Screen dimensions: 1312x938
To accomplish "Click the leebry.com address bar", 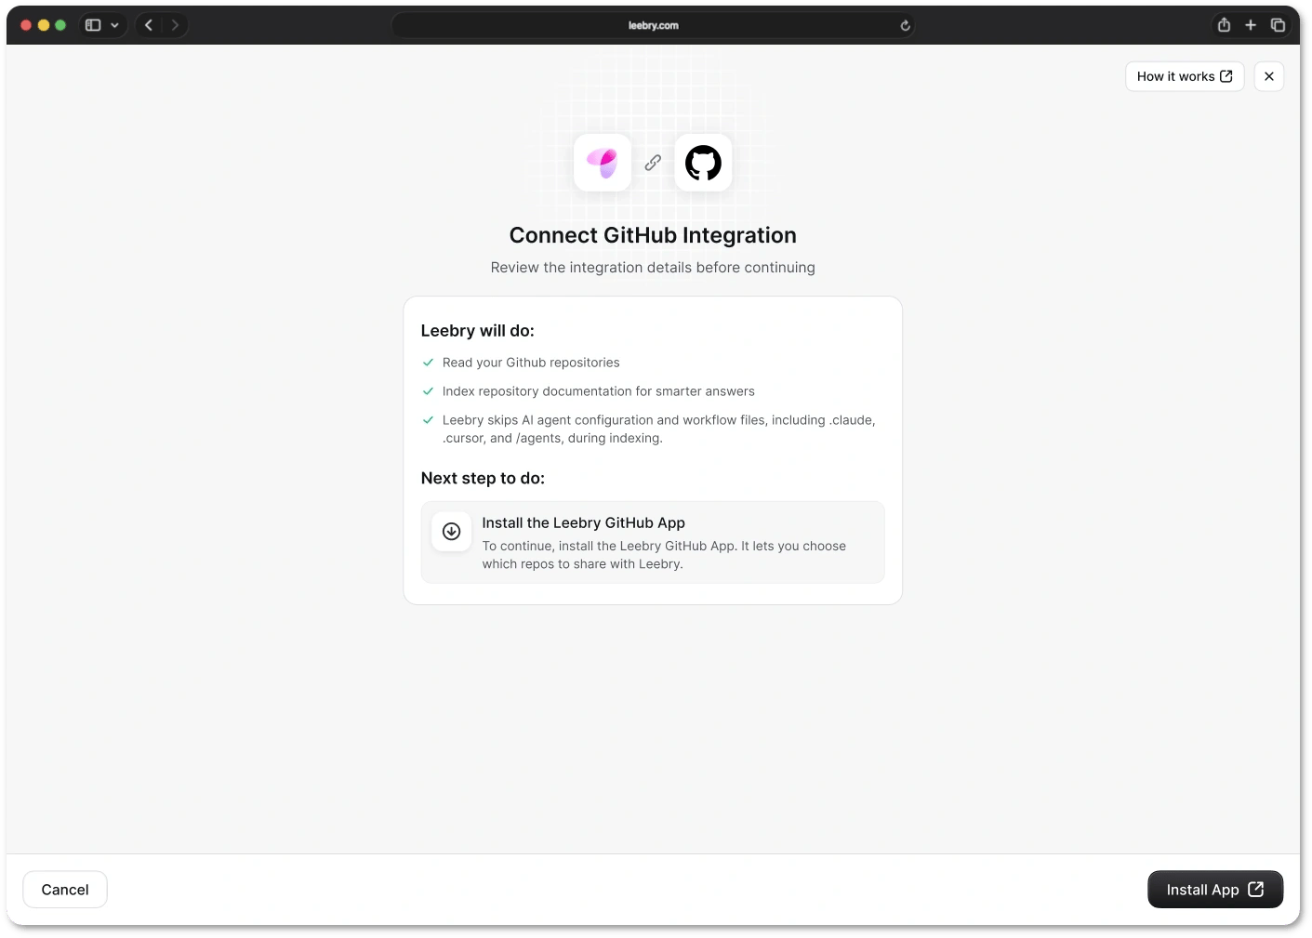I will [x=653, y=25].
